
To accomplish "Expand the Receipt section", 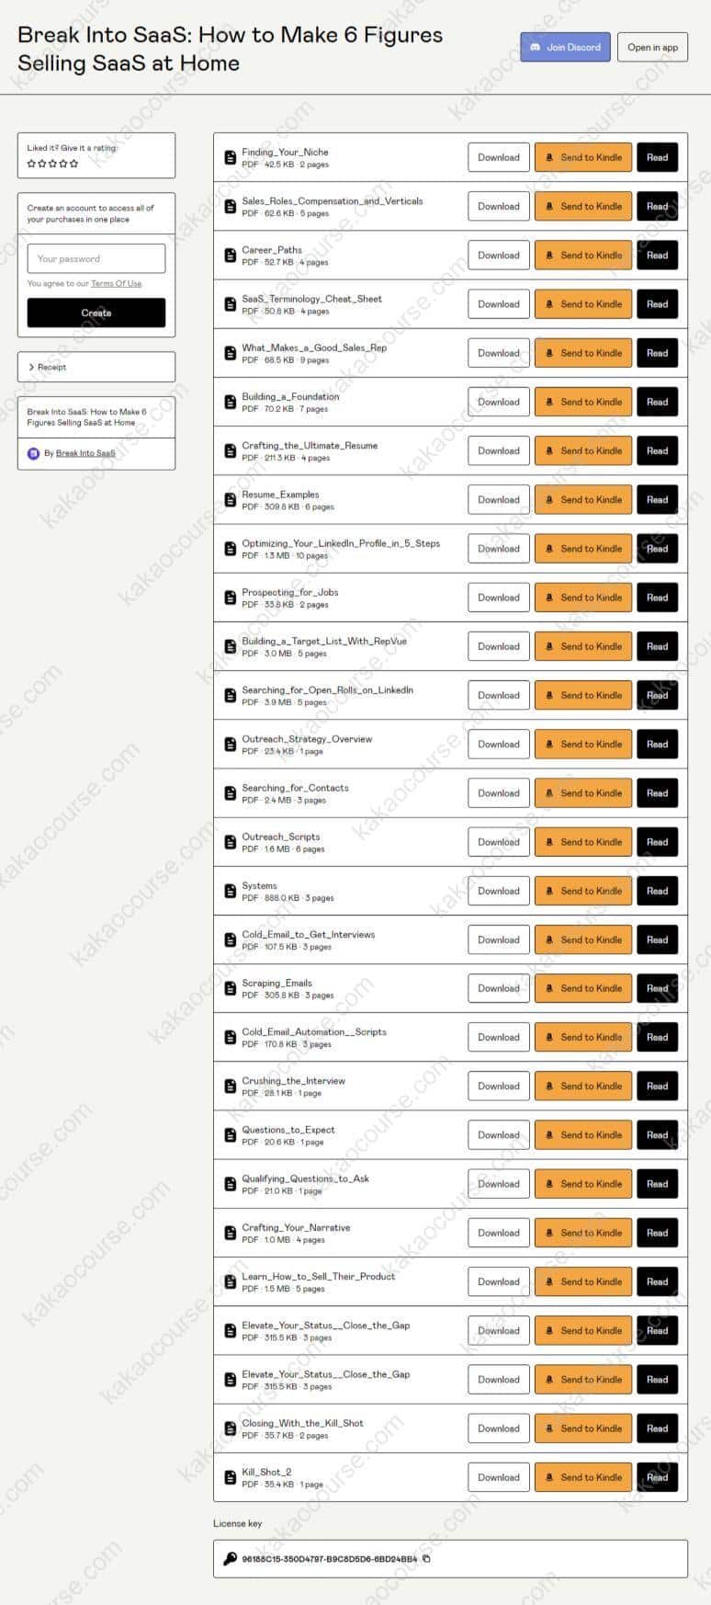I will click(96, 367).
